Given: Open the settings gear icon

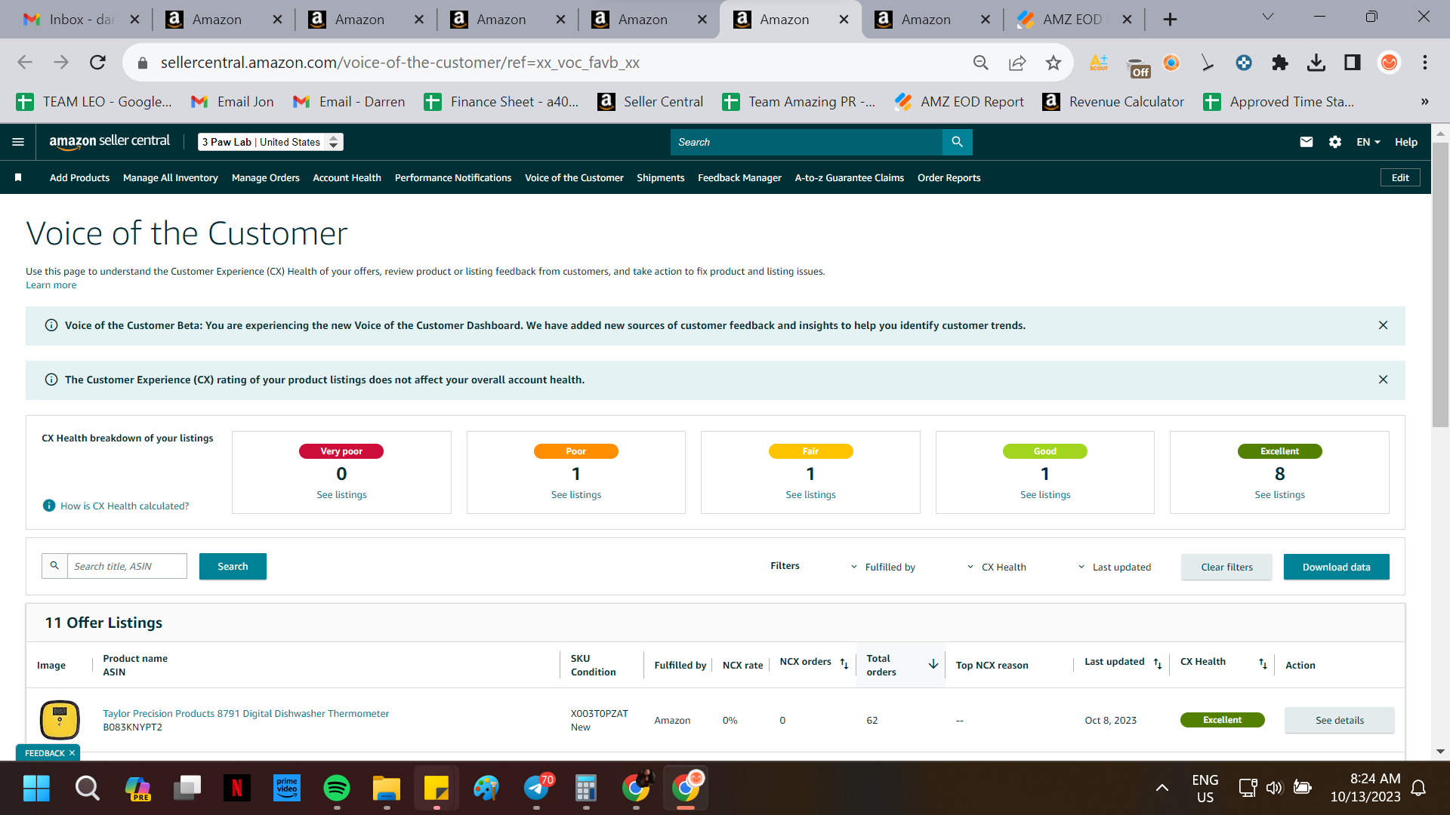Looking at the screenshot, I should pos(1334,142).
